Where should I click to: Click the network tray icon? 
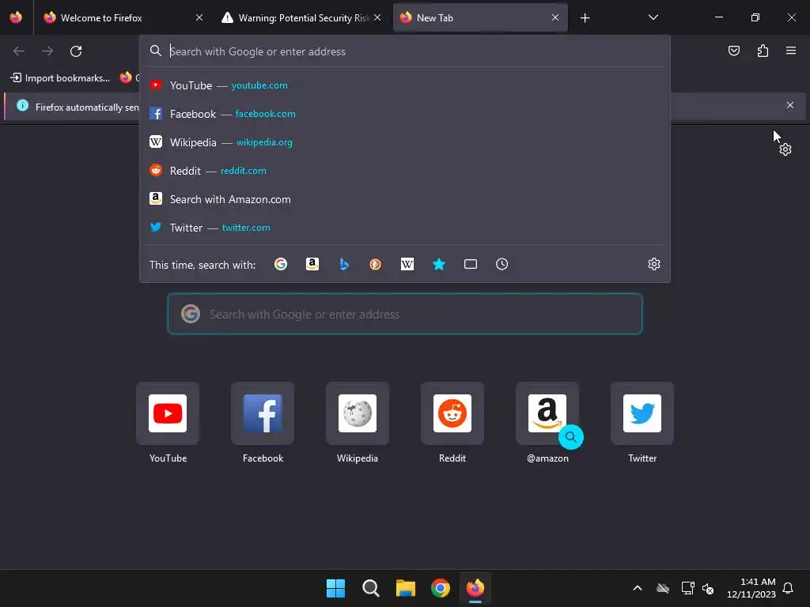point(687,588)
